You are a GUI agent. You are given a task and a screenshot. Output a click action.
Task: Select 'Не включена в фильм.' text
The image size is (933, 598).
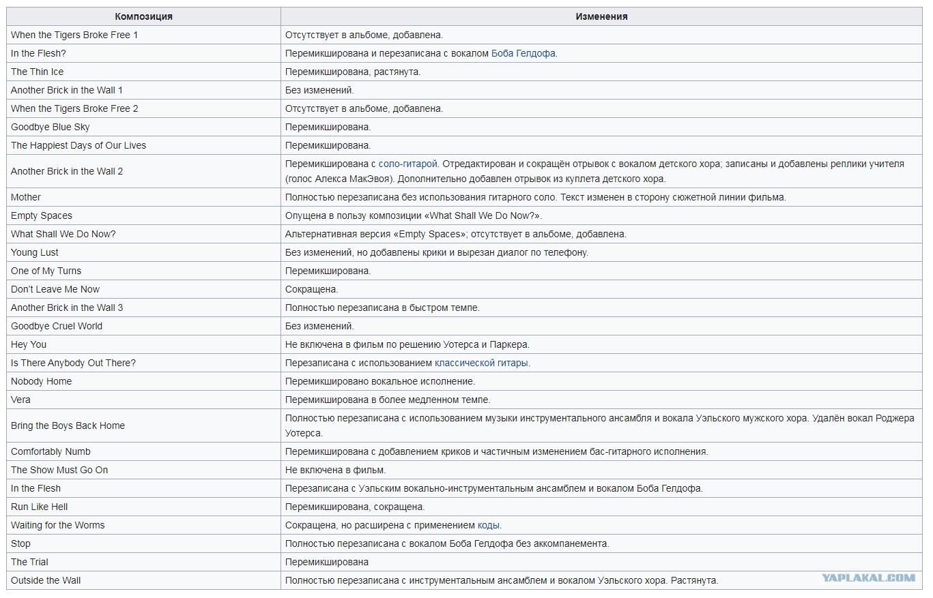[336, 470]
